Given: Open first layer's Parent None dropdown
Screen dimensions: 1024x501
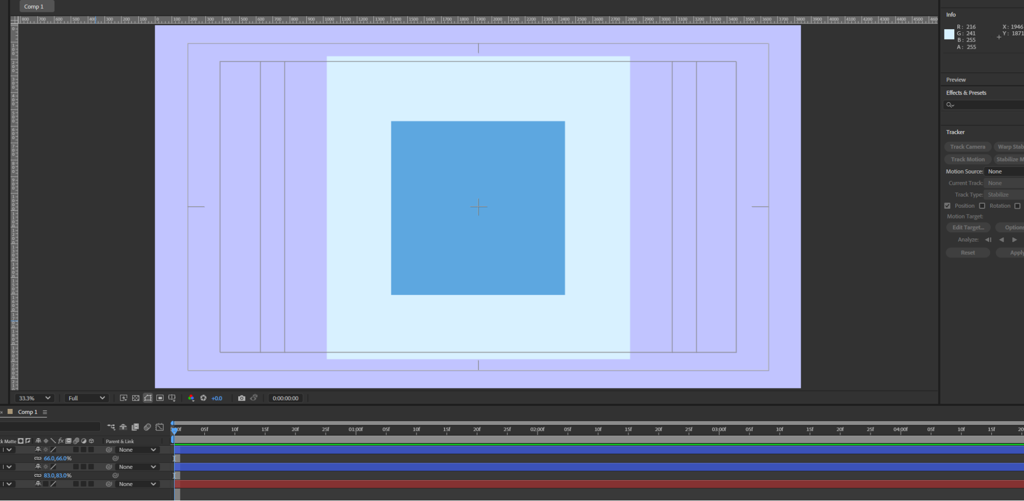Looking at the screenshot, I should click(x=137, y=450).
